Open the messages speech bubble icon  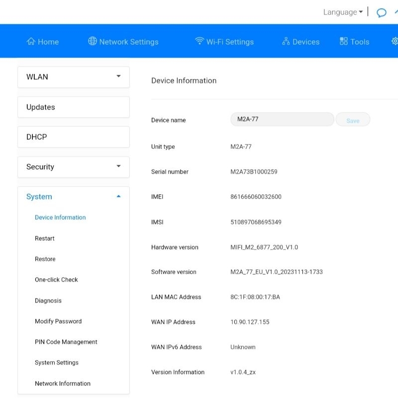click(x=382, y=13)
